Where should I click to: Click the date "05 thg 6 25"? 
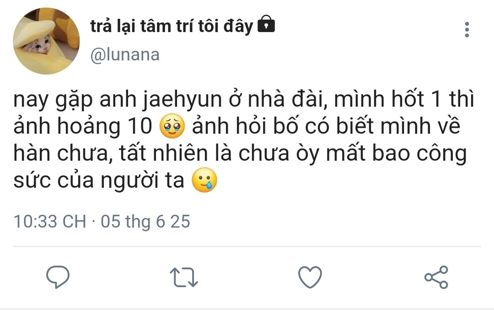point(145,222)
